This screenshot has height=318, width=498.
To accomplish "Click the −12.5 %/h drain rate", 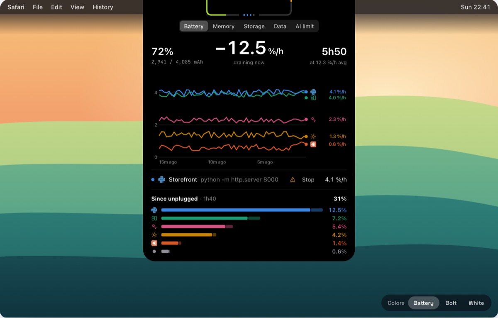I will [x=249, y=48].
